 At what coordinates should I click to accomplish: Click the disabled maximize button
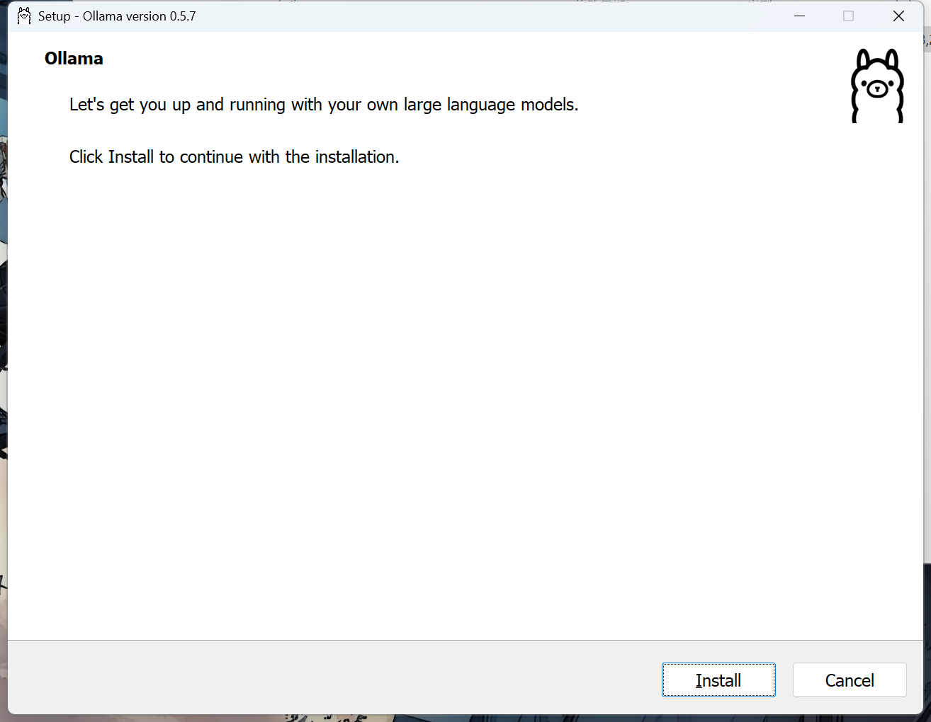click(x=849, y=16)
